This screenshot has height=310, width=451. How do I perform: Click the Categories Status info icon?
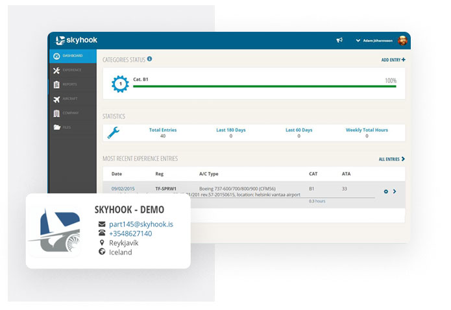[149, 59]
